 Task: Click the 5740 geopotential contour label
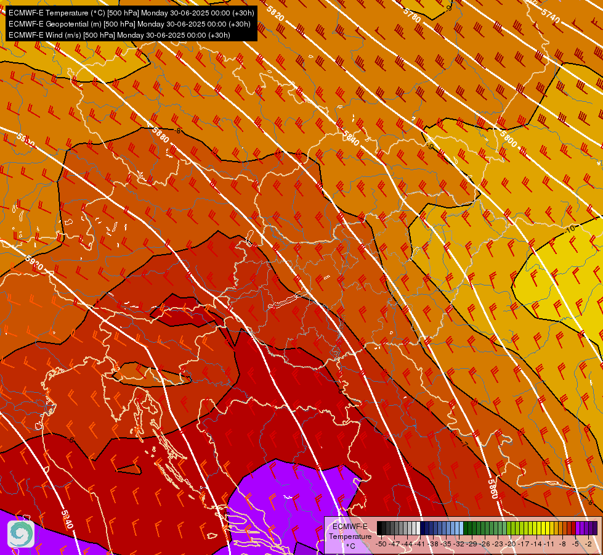tap(550, 16)
